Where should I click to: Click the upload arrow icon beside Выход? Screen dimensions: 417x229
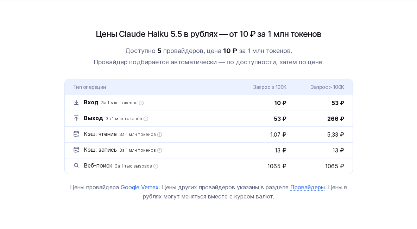click(x=76, y=118)
